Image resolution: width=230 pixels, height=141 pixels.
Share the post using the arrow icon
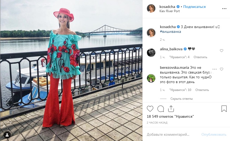pyautogui.click(x=171, y=109)
